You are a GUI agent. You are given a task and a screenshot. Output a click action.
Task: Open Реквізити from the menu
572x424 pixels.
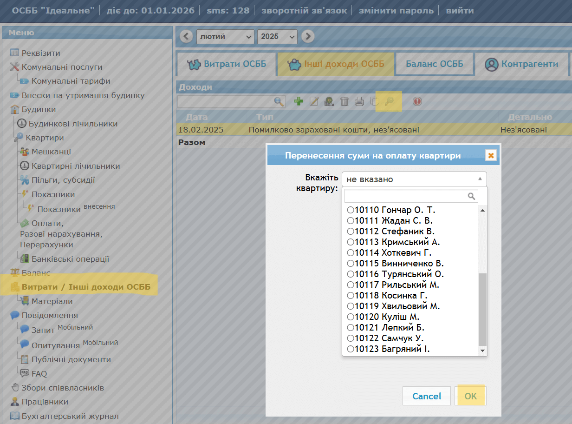pyautogui.click(x=41, y=53)
